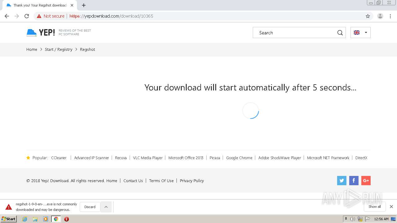Viewport: 397px width, 223px height.
Task: Bookmark this page with the star
Action: tap(368, 16)
